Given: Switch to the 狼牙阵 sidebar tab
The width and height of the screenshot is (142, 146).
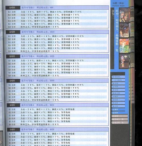Looking at the screenshot, I should (x=118, y=84).
